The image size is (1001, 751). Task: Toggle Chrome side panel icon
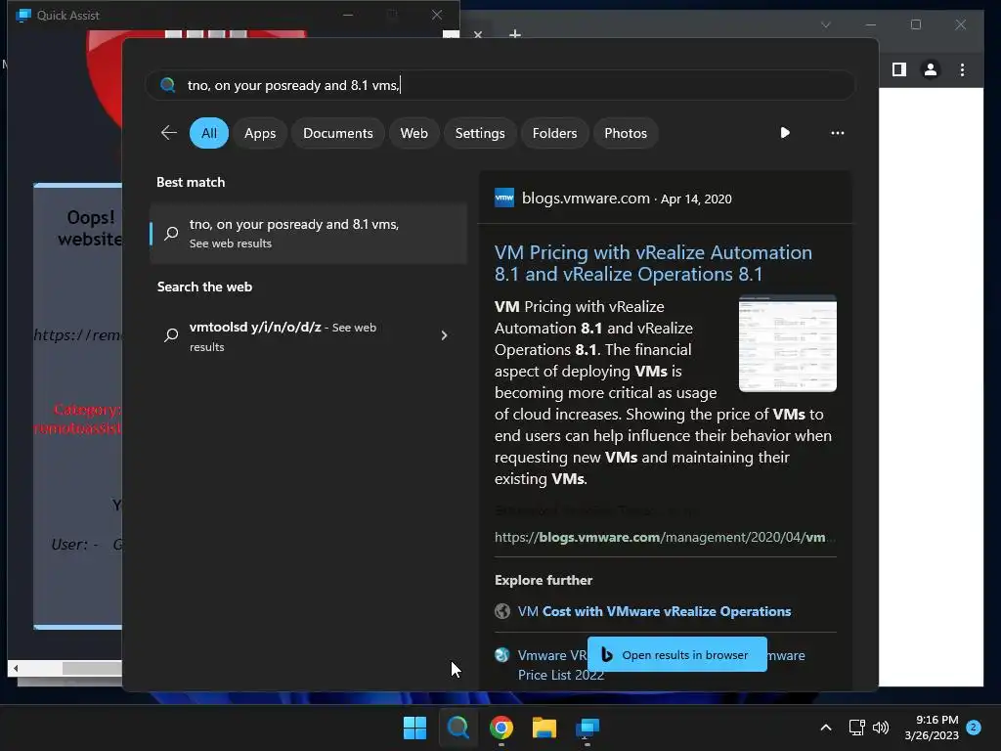pyautogui.click(x=899, y=69)
